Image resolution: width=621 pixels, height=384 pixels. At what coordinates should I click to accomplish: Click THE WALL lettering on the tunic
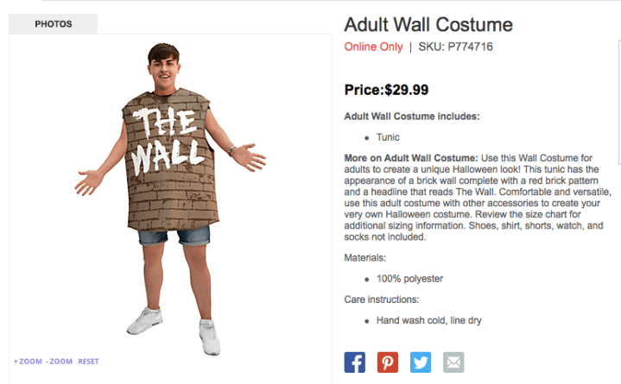pos(167,141)
